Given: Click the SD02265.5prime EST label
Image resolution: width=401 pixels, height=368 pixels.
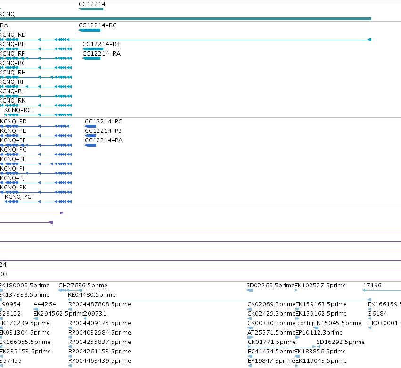Looking at the screenshot, I should [270, 286].
